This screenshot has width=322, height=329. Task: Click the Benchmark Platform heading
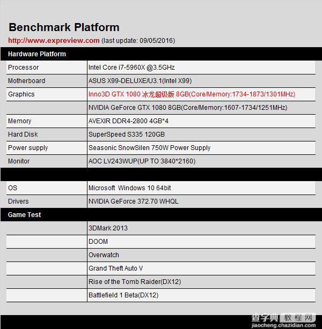pyautogui.click(x=64, y=27)
